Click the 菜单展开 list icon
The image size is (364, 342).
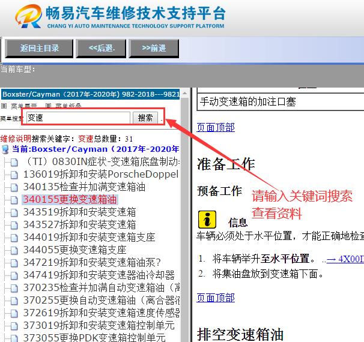point(4,106)
